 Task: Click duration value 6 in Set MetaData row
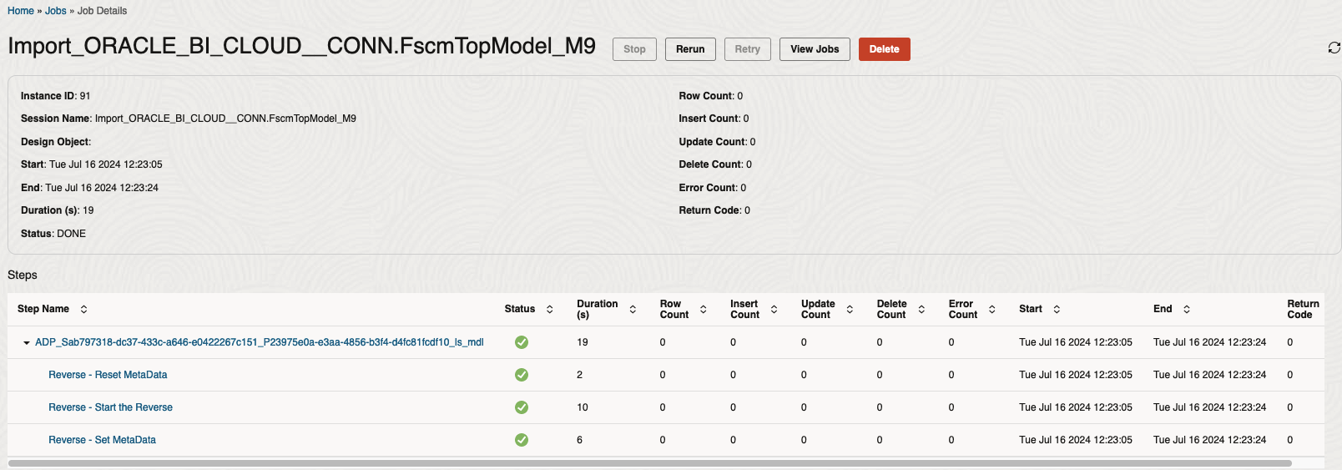pyautogui.click(x=580, y=440)
